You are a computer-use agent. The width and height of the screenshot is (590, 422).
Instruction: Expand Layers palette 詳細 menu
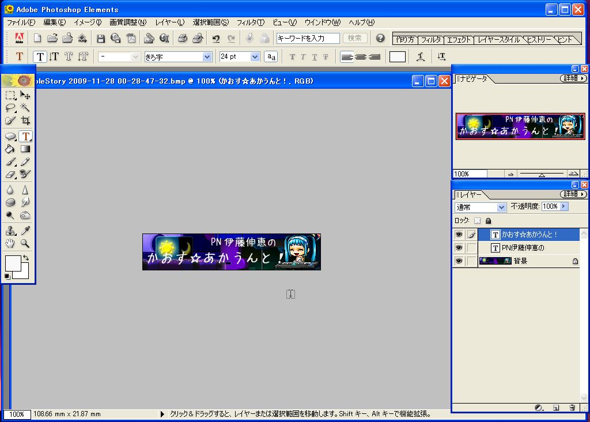[573, 194]
